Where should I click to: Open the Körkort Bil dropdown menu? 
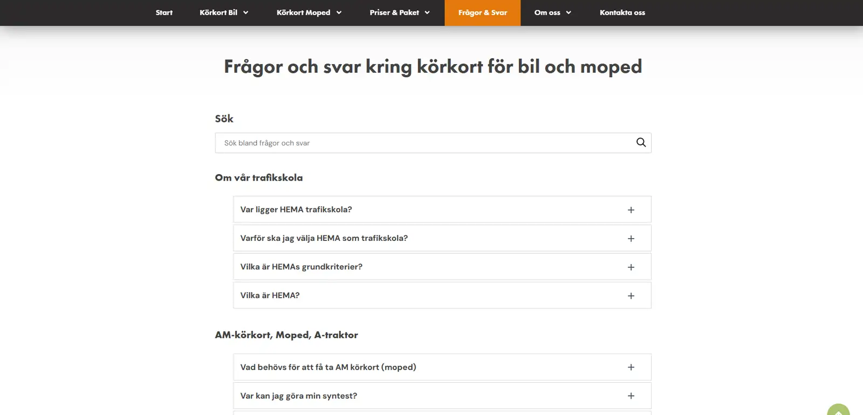click(224, 12)
